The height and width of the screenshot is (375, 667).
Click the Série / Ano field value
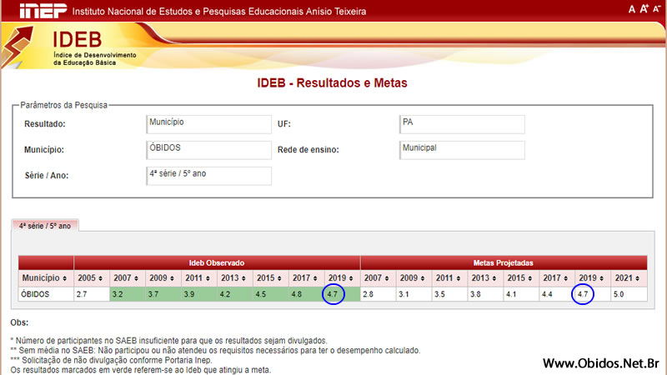pos(209,176)
